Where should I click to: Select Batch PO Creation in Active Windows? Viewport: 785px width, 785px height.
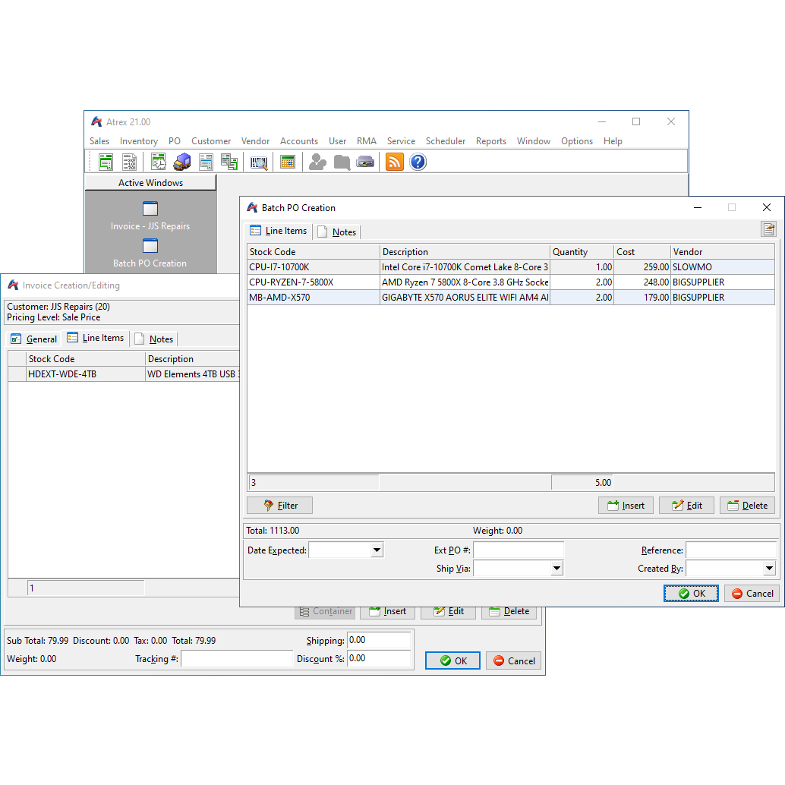[150, 254]
